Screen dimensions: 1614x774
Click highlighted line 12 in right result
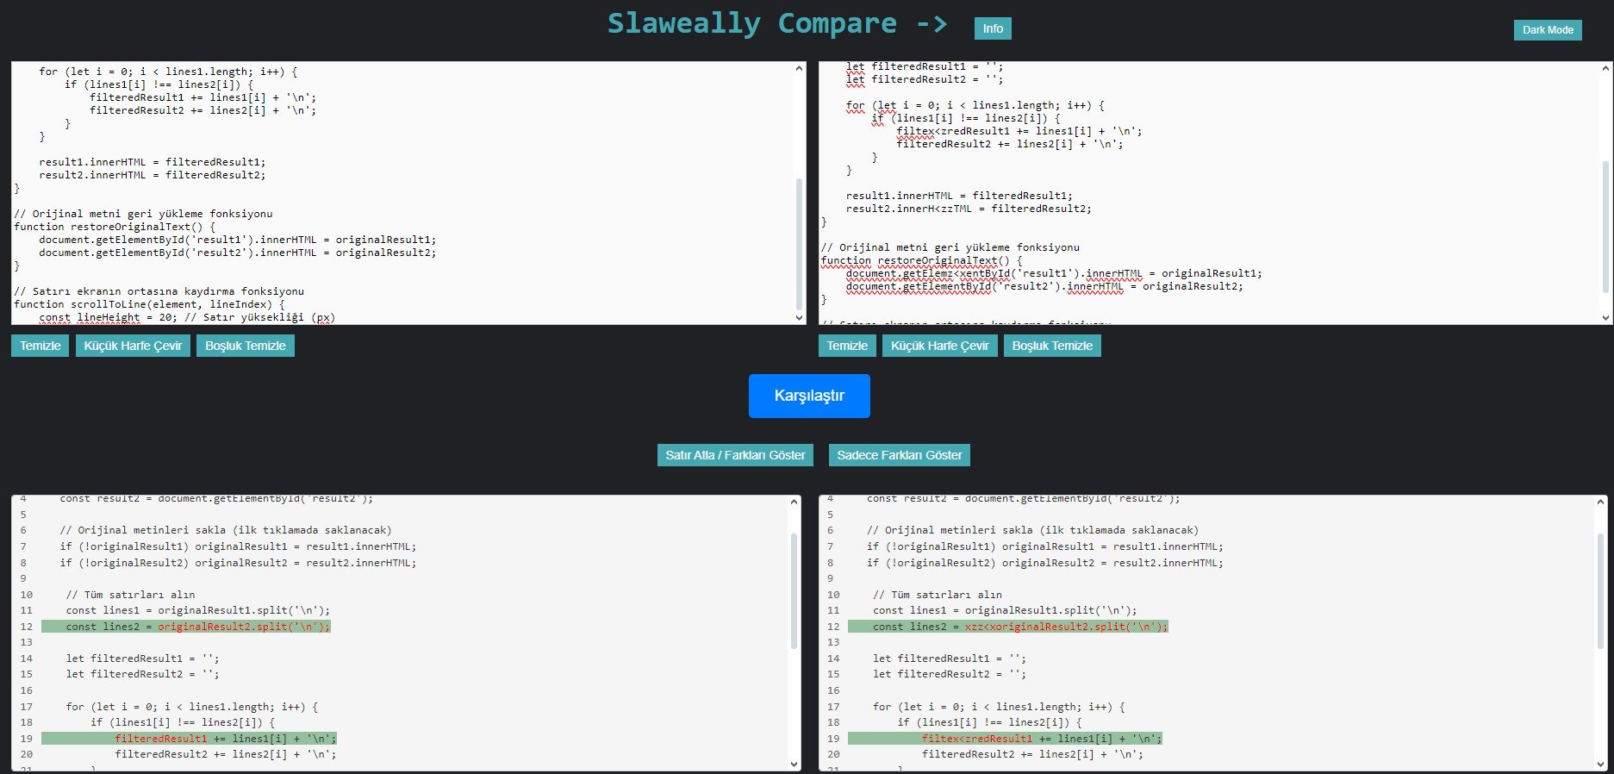tap(1008, 627)
